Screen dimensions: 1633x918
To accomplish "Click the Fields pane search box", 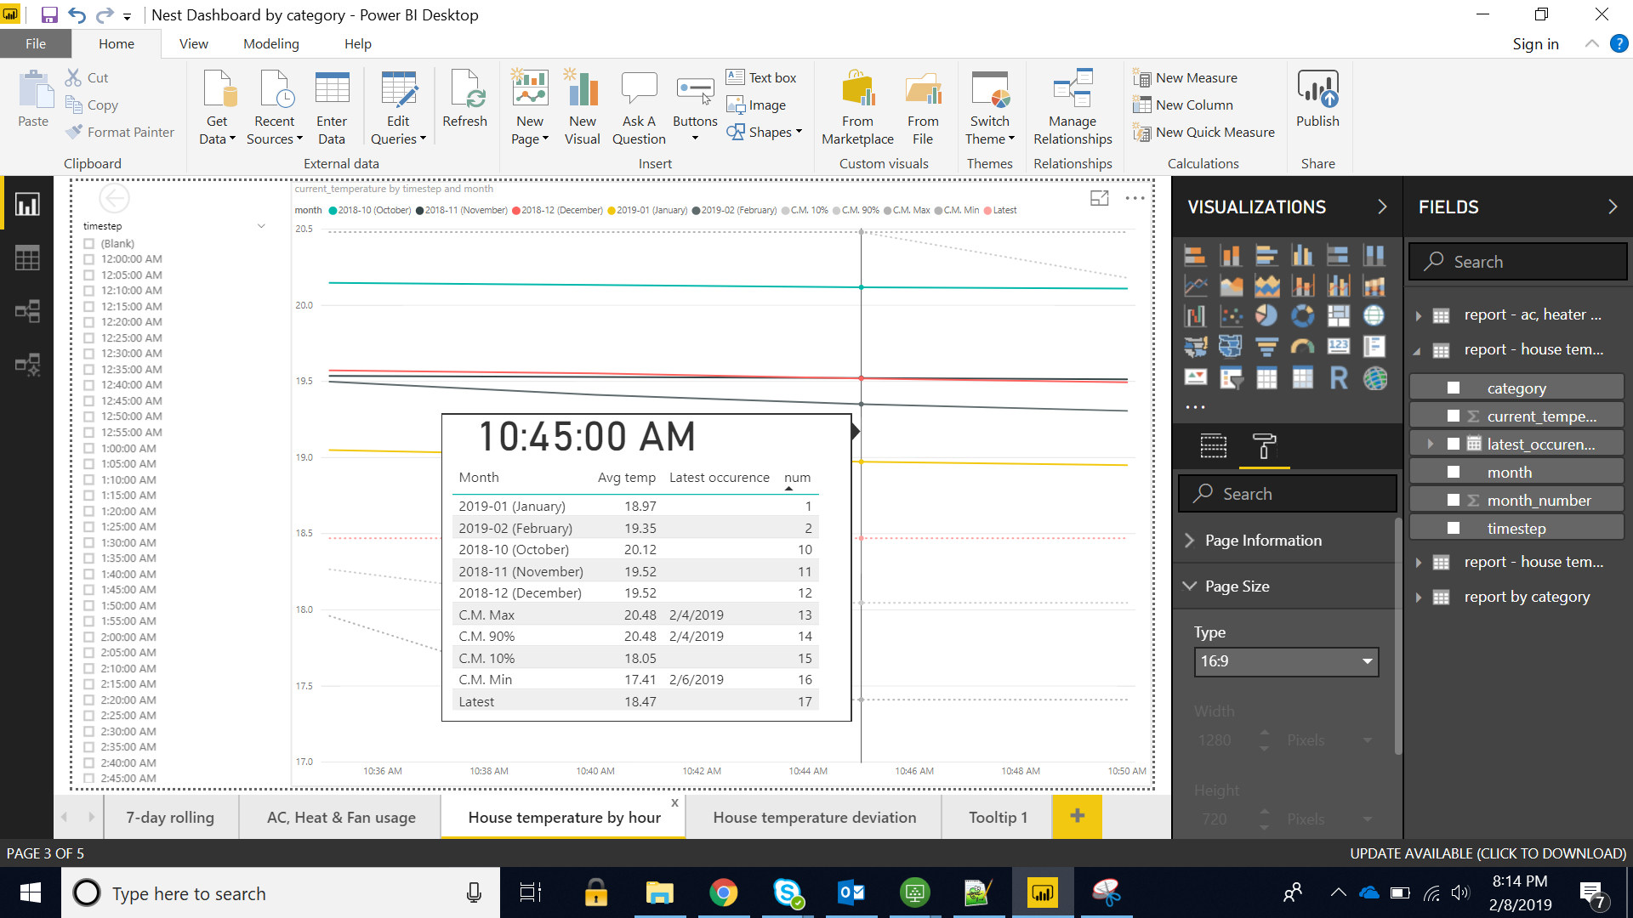I will [x=1517, y=262].
